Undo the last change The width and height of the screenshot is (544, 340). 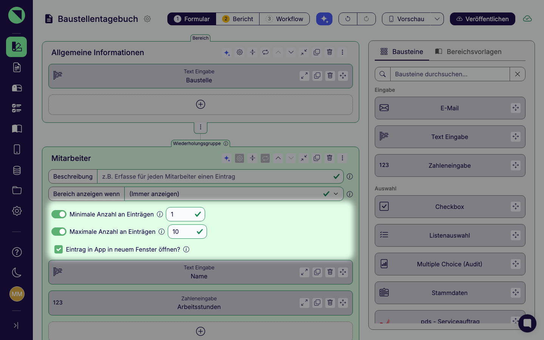coord(348,19)
